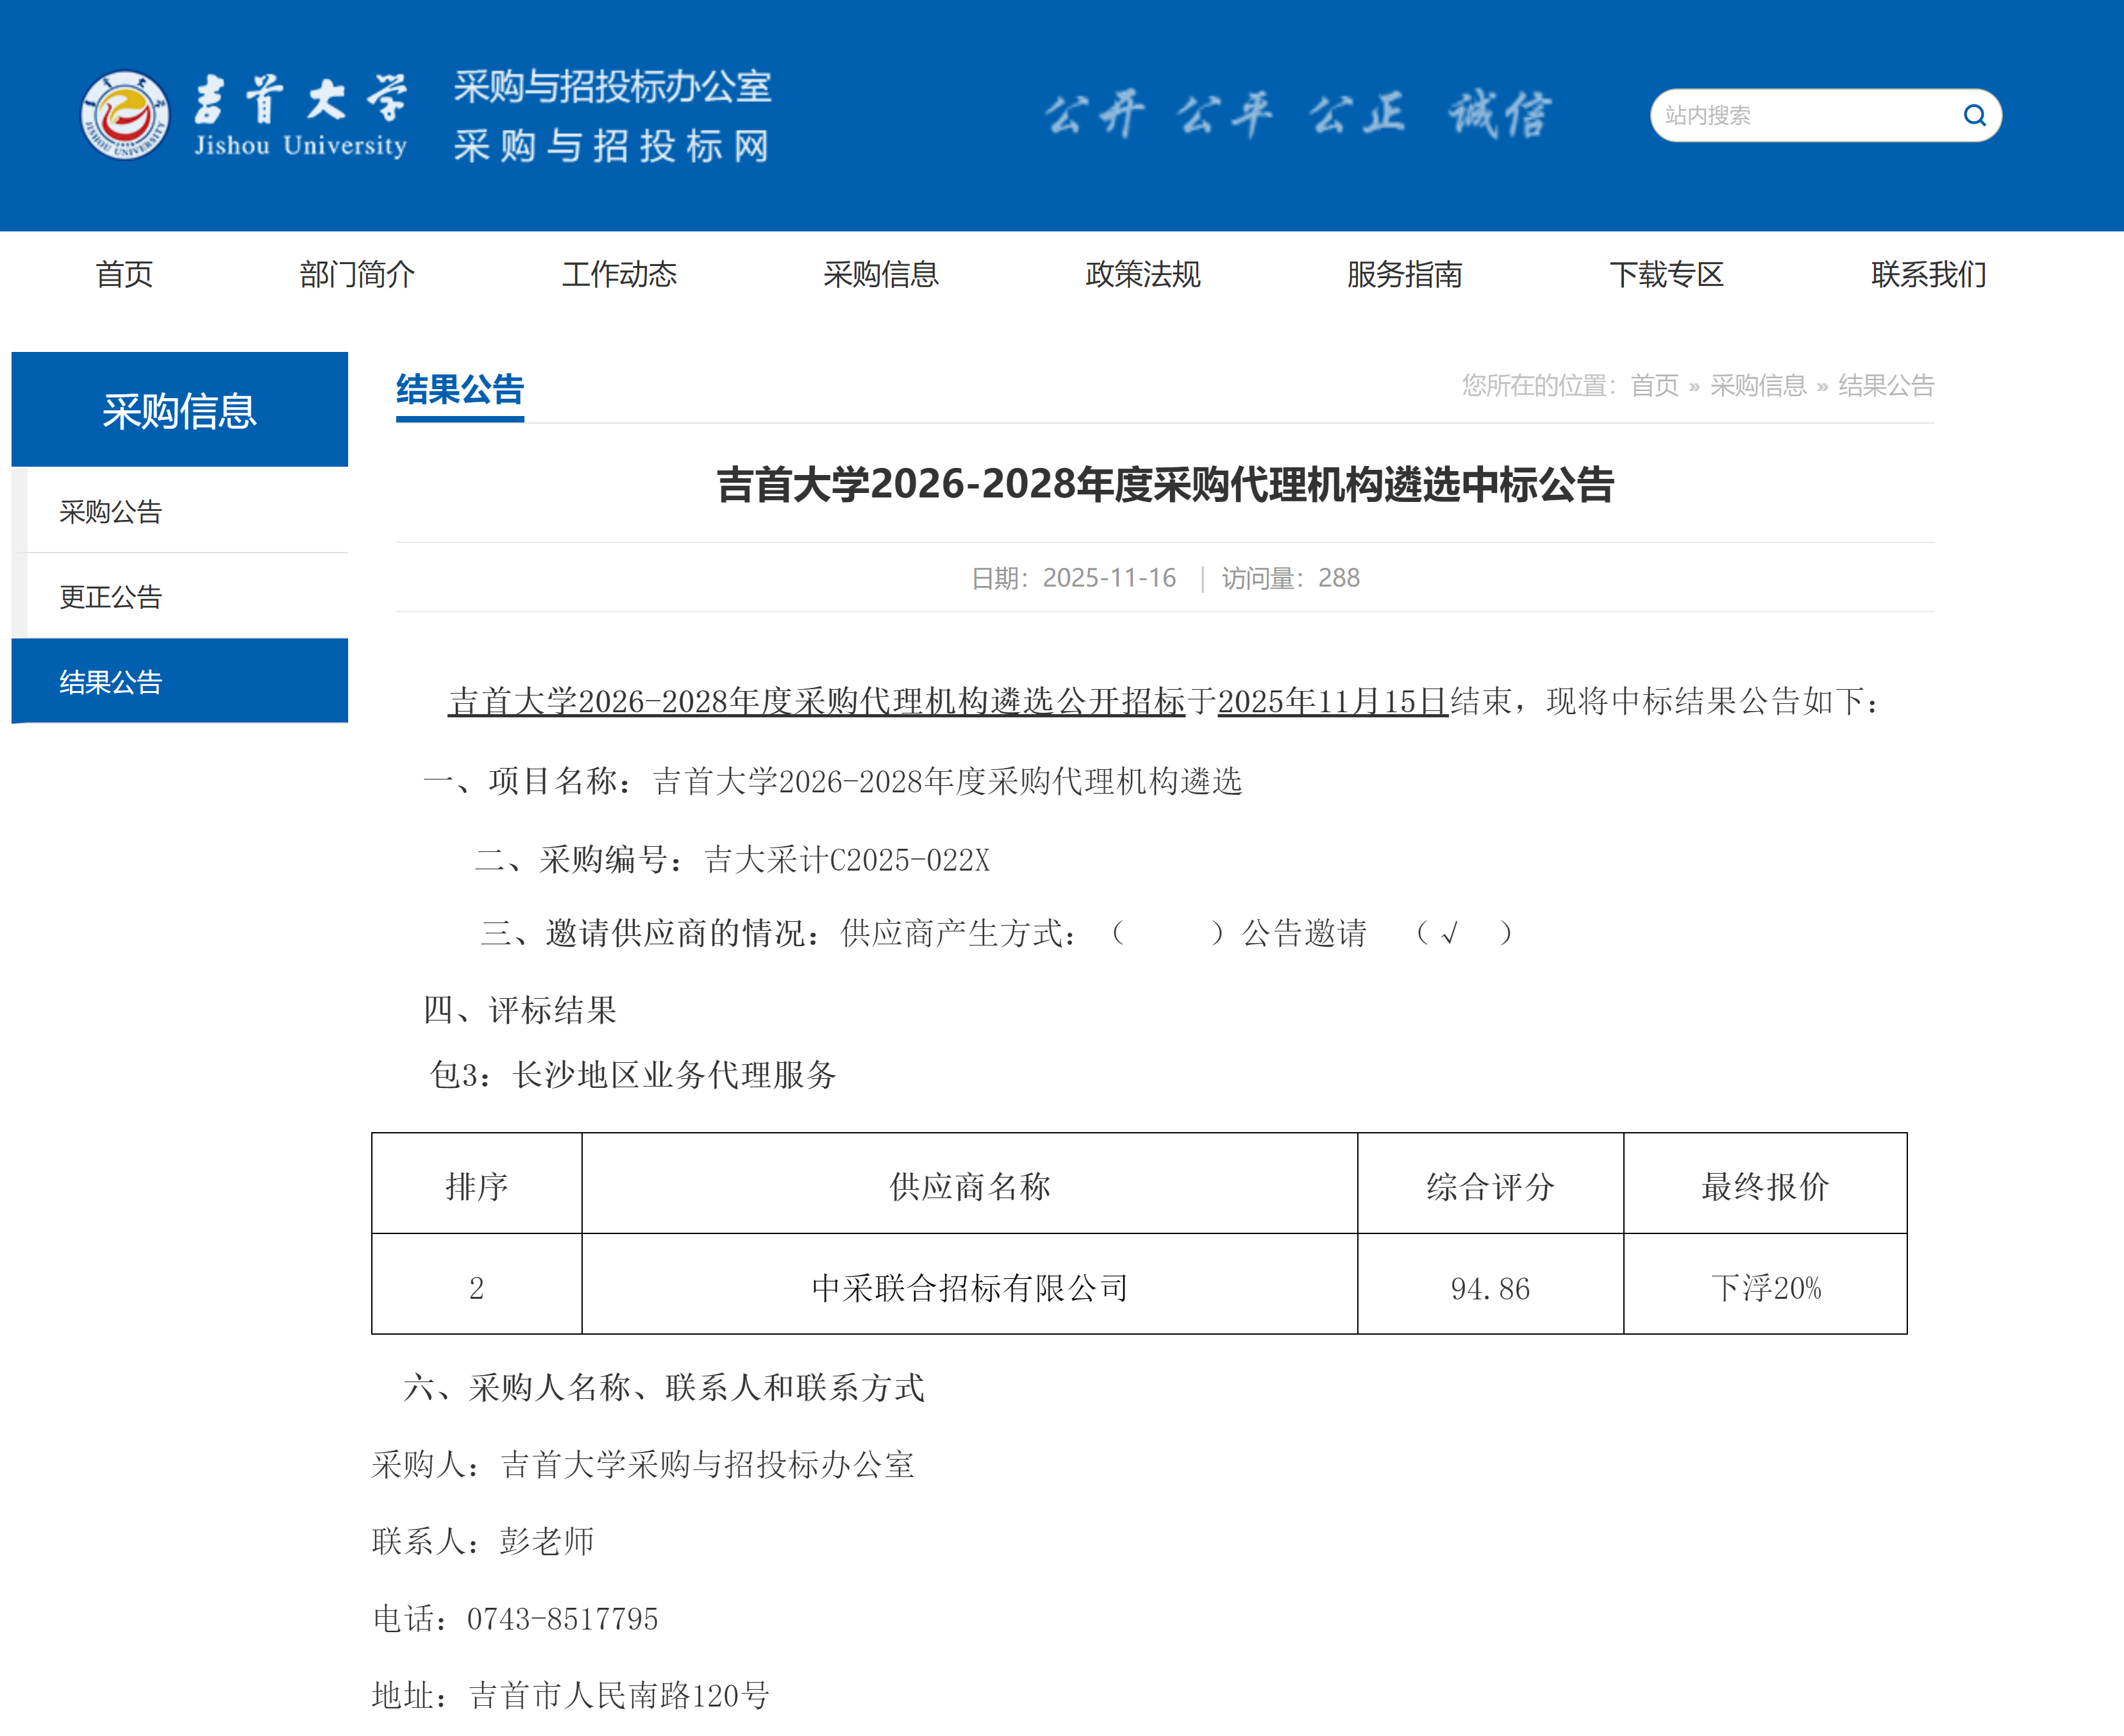Select 更正公告 in the left sidebar
The height and width of the screenshot is (1736, 2124).
[x=111, y=597]
